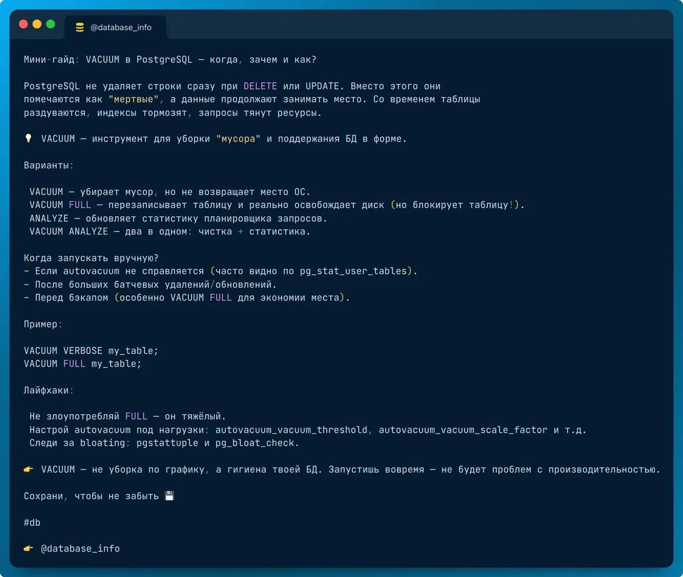The width and height of the screenshot is (683, 577).
Task: Click 'Когда запускать вручную?' heading
Action: click(91, 258)
